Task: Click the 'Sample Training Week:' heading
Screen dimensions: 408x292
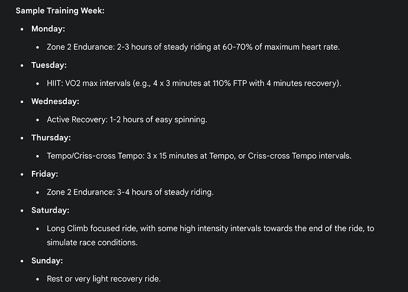Action: [x=60, y=11]
